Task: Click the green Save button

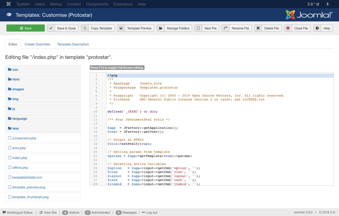Action: click(x=25, y=28)
